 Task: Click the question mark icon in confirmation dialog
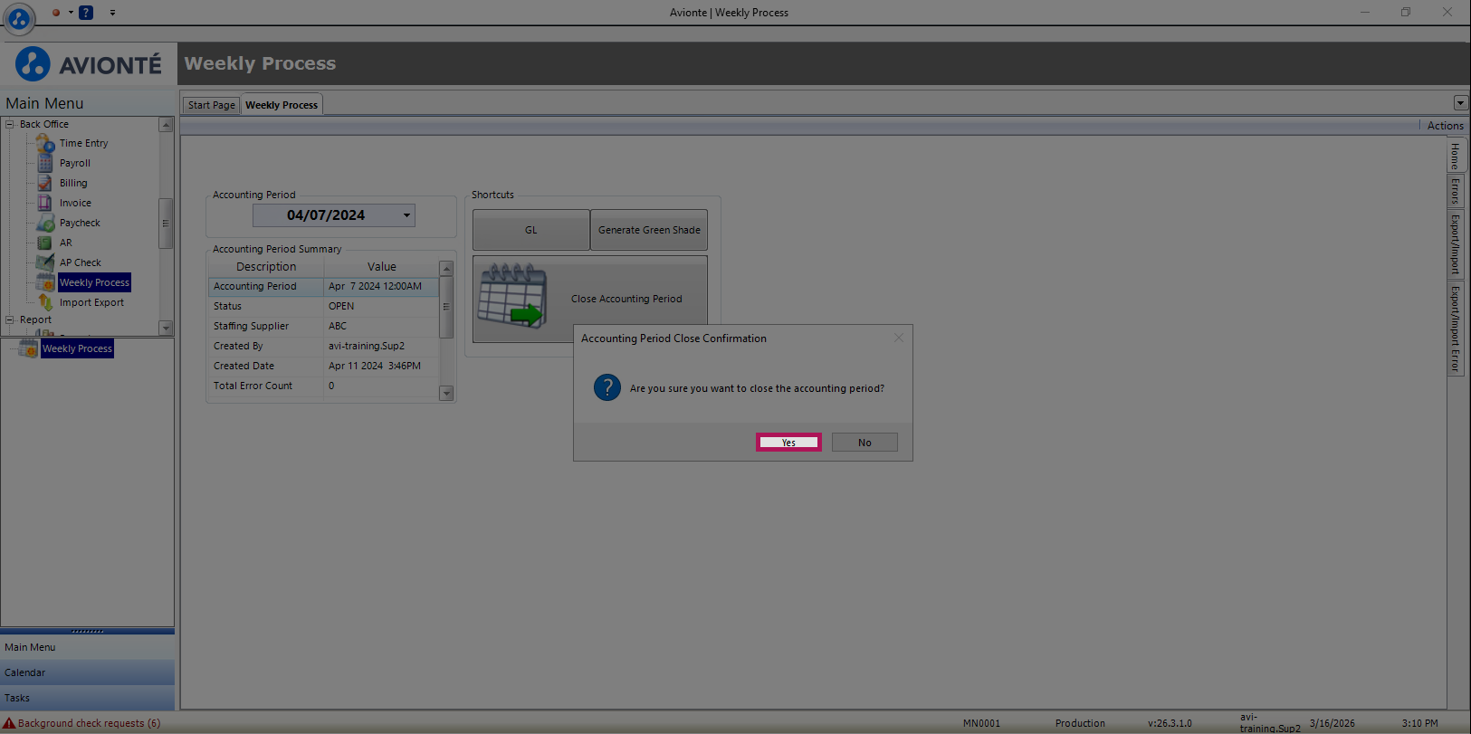[x=607, y=388]
